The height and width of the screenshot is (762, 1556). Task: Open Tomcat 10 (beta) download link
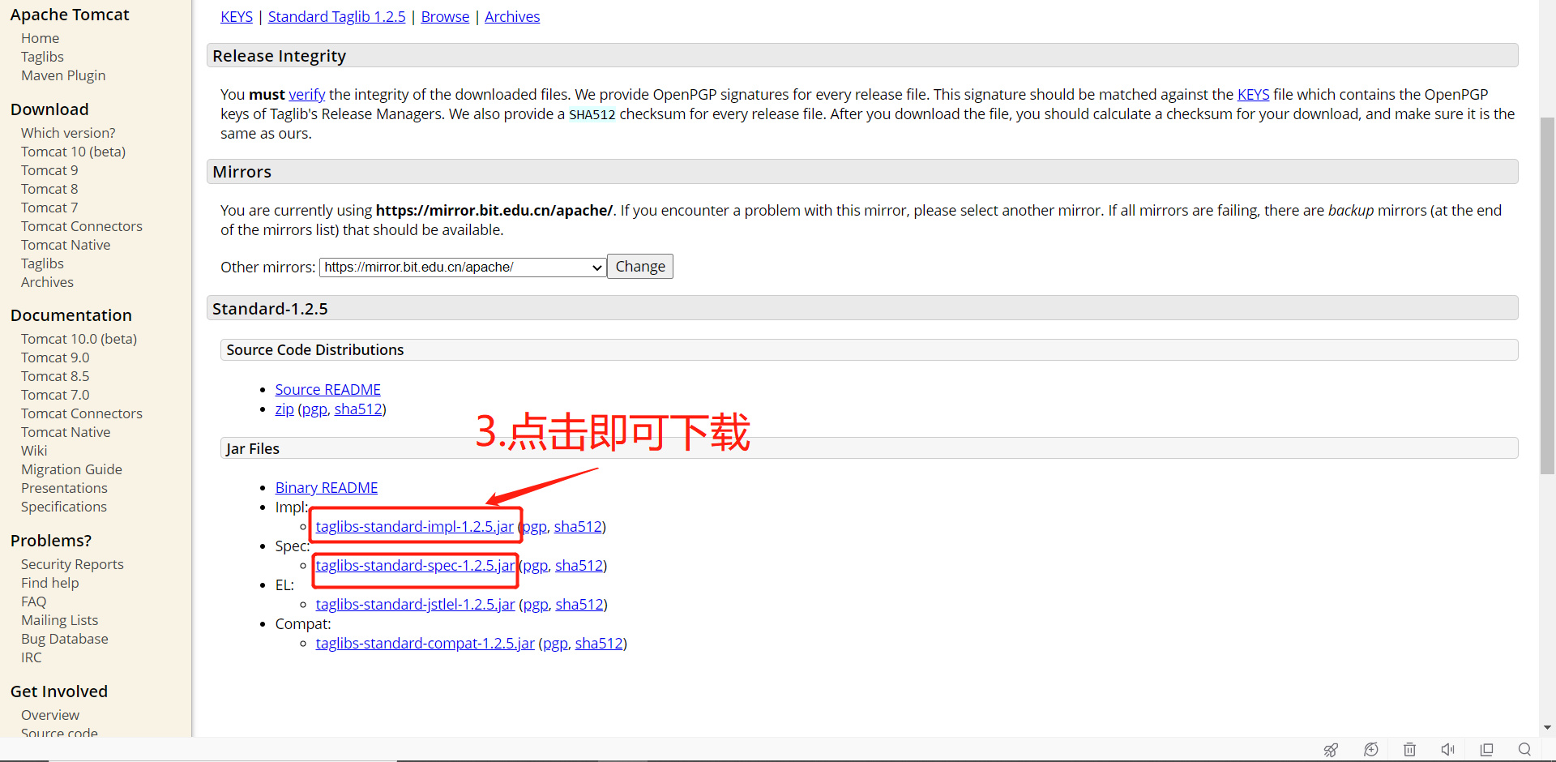(73, 152)
